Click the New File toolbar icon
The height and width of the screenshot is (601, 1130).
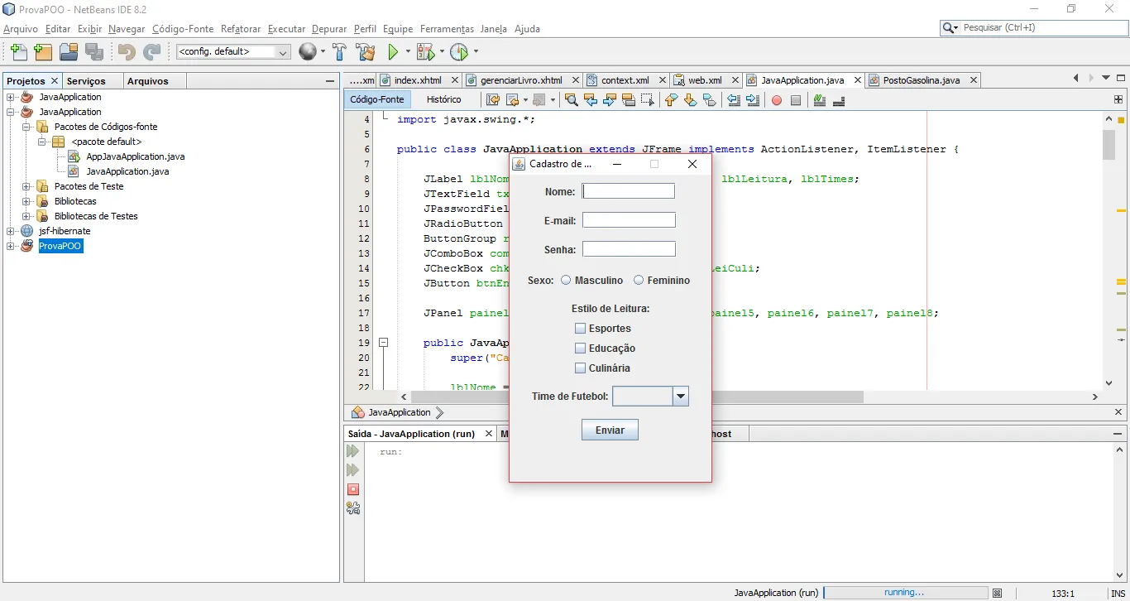pyautogui.click(x=18, y=52)
